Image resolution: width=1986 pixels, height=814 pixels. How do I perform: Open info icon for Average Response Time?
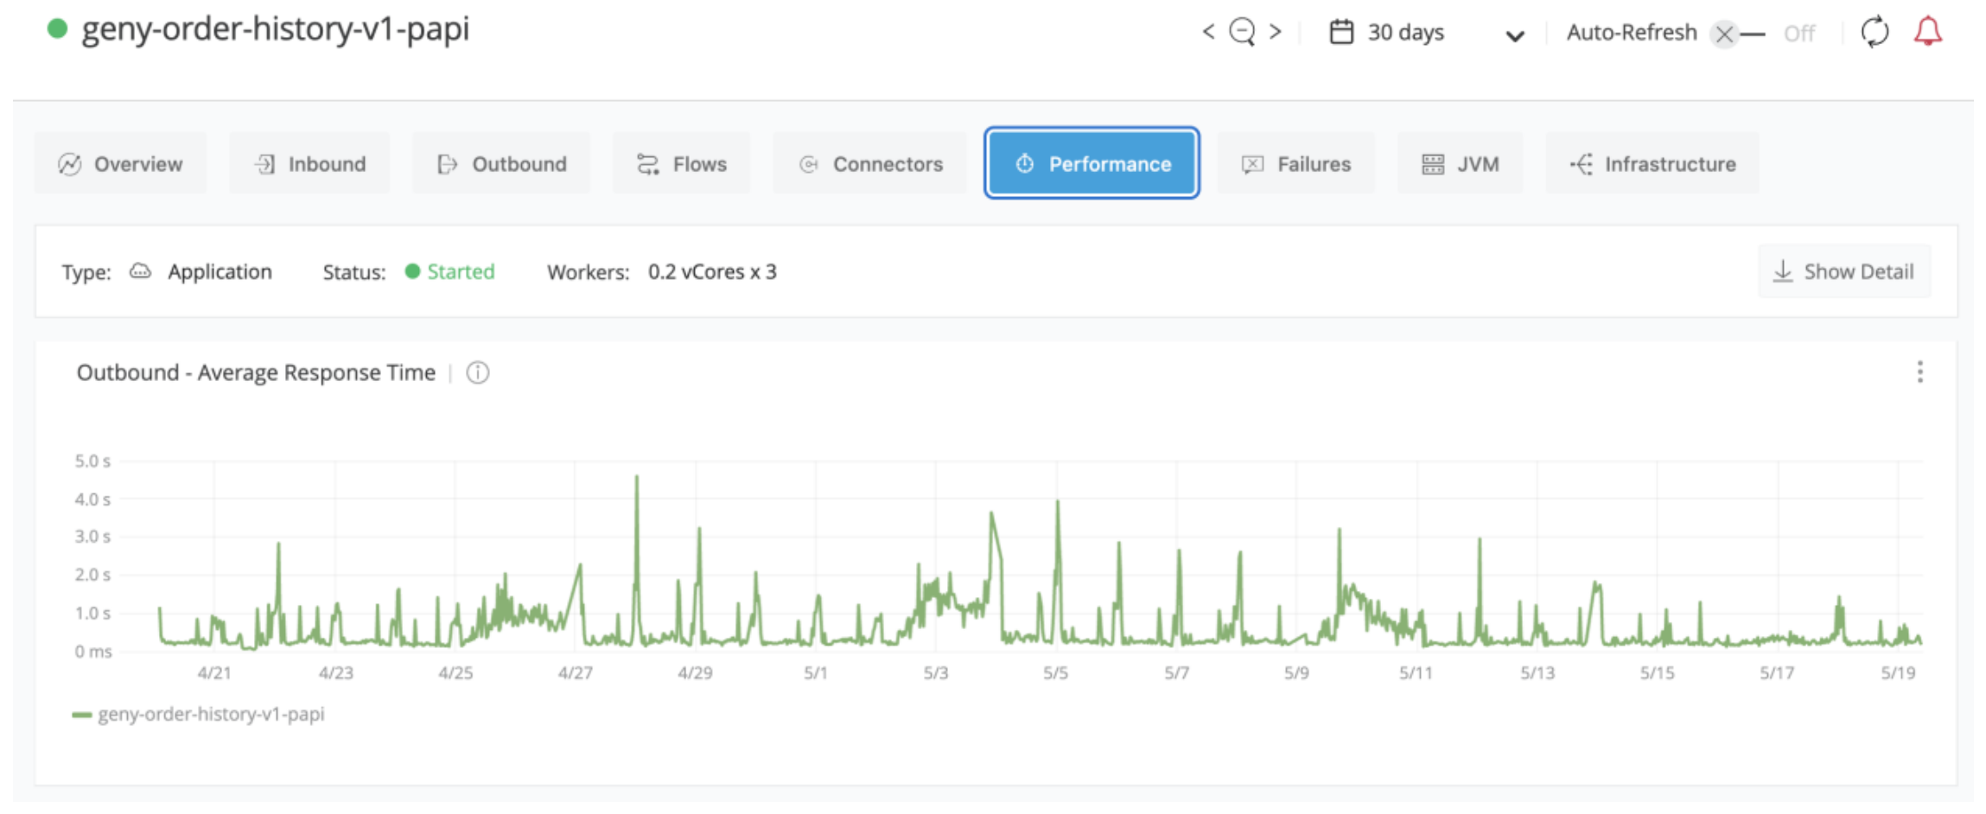(478, 372)
